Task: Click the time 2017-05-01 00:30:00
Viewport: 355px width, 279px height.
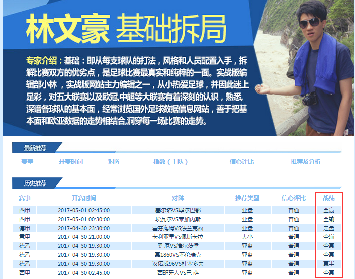Action: pos(84,219)
